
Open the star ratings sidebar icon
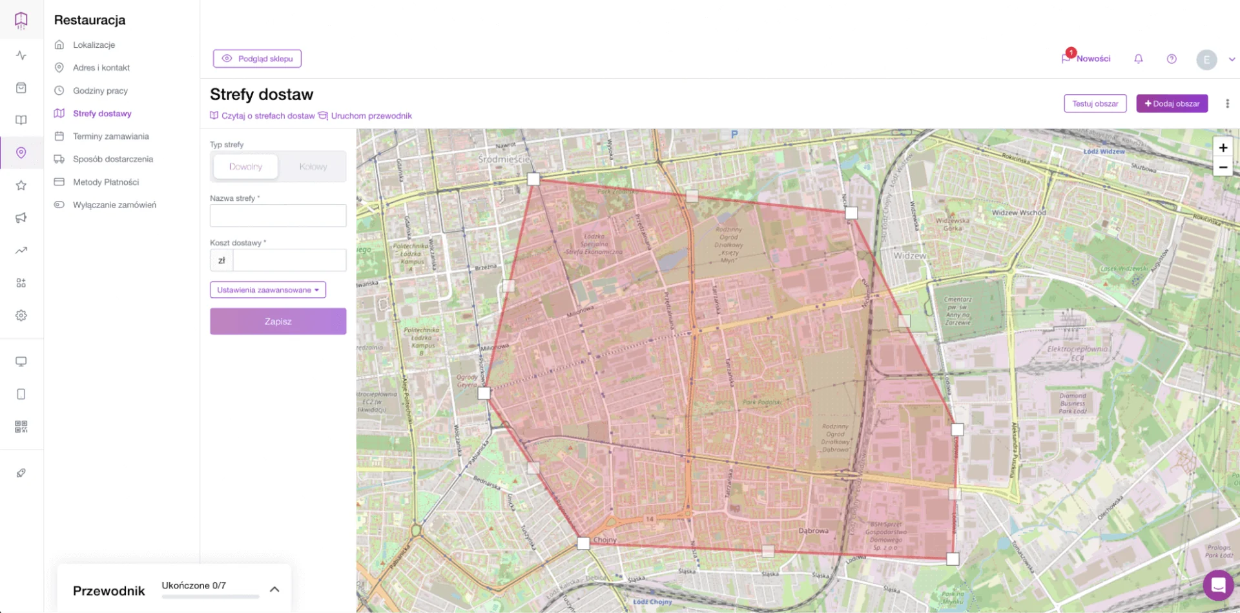pos(21,185)
